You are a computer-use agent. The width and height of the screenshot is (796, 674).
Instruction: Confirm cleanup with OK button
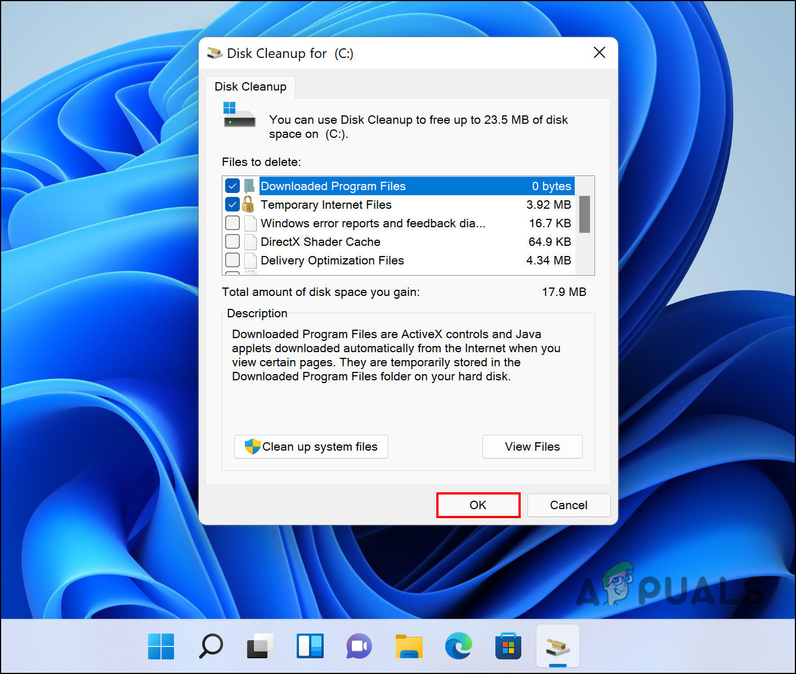[x=478, y=505]
